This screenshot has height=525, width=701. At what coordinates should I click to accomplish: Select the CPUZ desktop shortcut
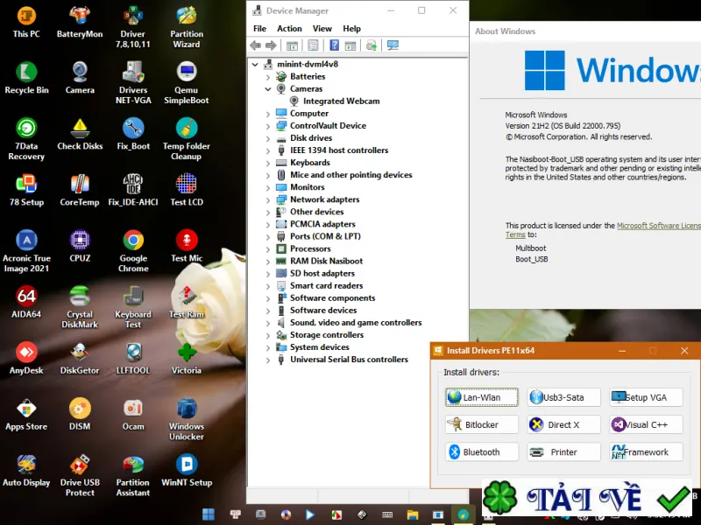[x=80, y=247]
